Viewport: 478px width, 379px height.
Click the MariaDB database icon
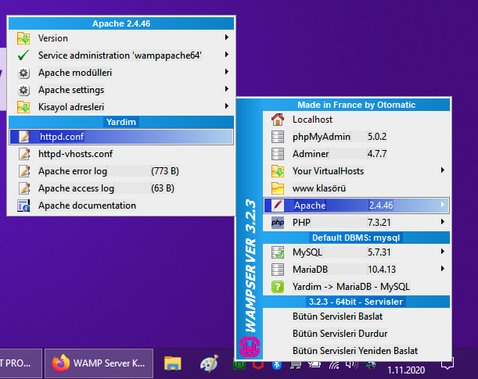point(278,270)
